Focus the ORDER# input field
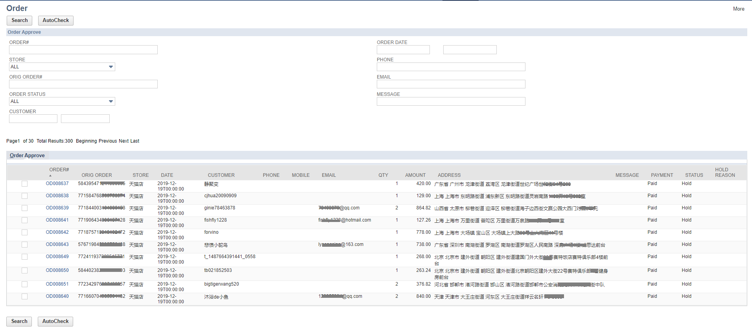Viewport: 752px width, 332px height. (83, 50)
